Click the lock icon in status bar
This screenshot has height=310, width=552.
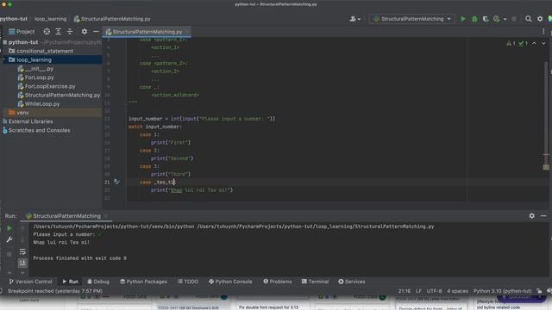click(539, 291)
